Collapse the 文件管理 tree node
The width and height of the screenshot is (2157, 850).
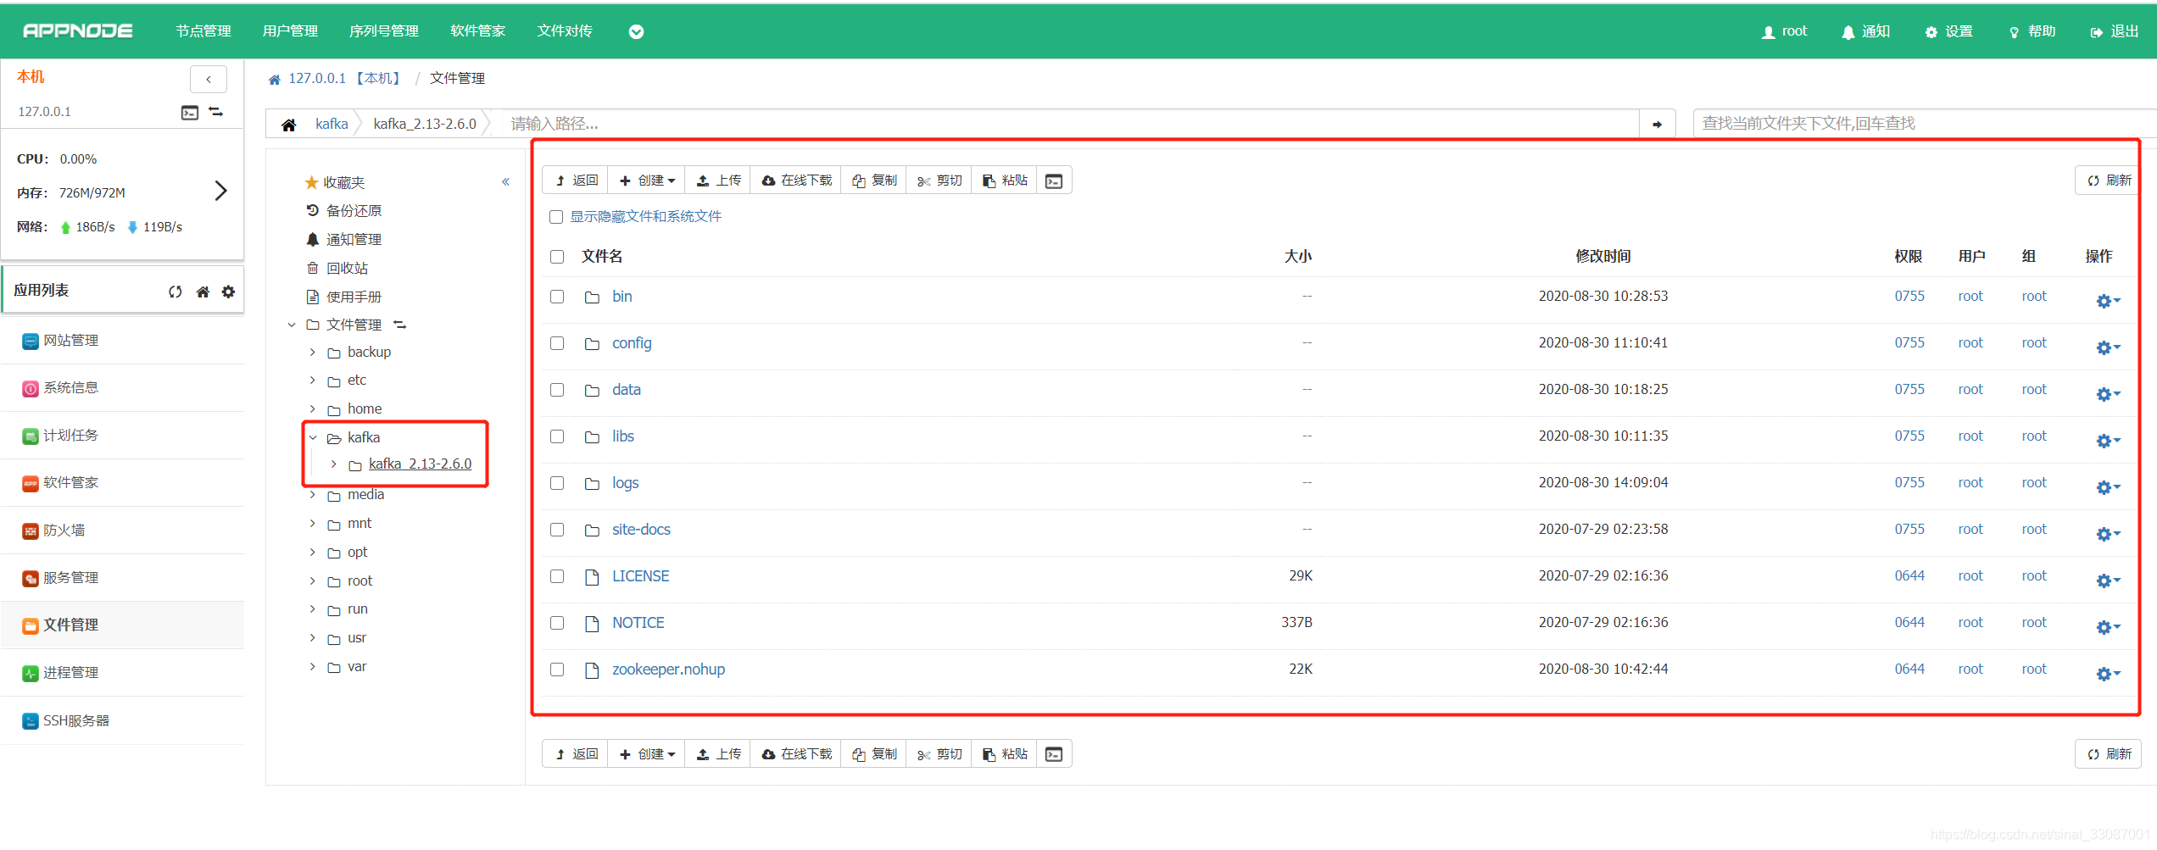(292, 325)
